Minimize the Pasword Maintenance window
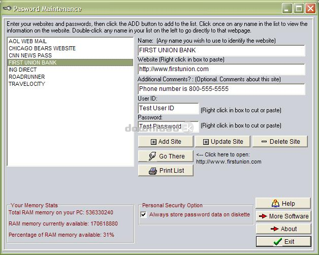 (x=287, y=9)
